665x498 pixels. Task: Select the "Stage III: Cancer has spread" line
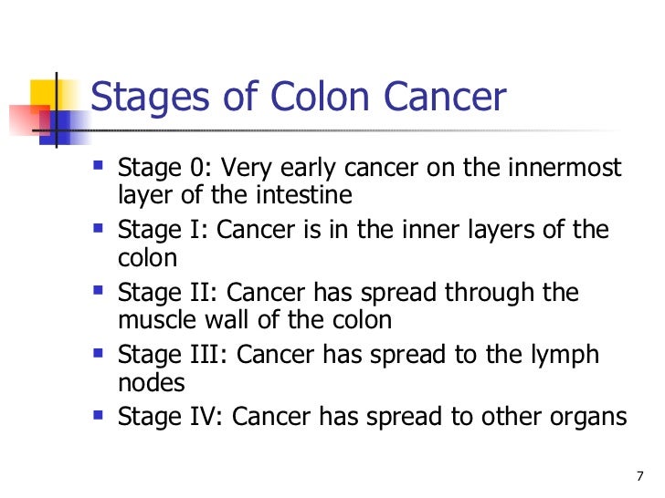(358, 355)
